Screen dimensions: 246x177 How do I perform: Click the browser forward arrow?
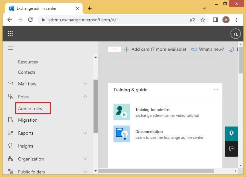point(20,20)
